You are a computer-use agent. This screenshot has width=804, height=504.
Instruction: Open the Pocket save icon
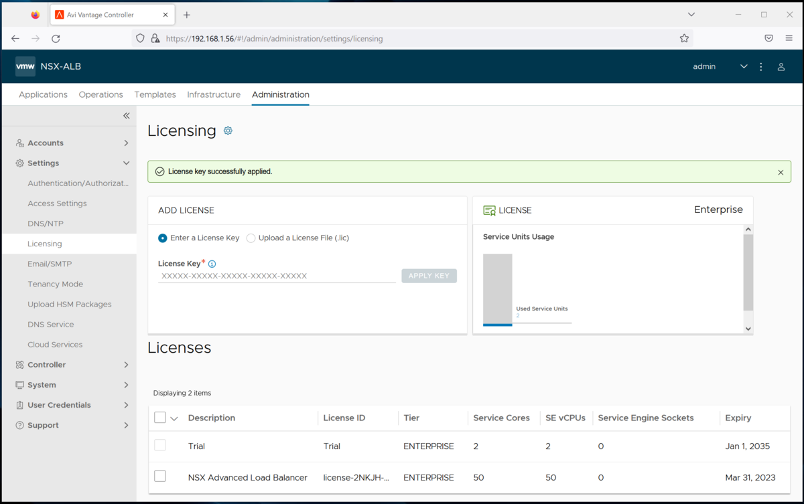(769, 39)
